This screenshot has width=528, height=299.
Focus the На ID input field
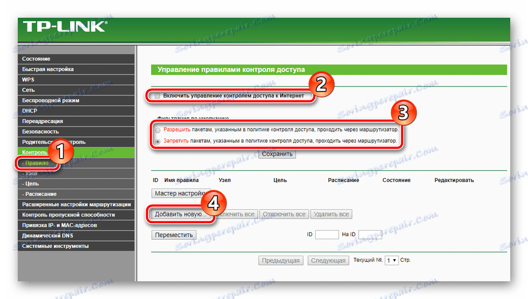(370, 235)
